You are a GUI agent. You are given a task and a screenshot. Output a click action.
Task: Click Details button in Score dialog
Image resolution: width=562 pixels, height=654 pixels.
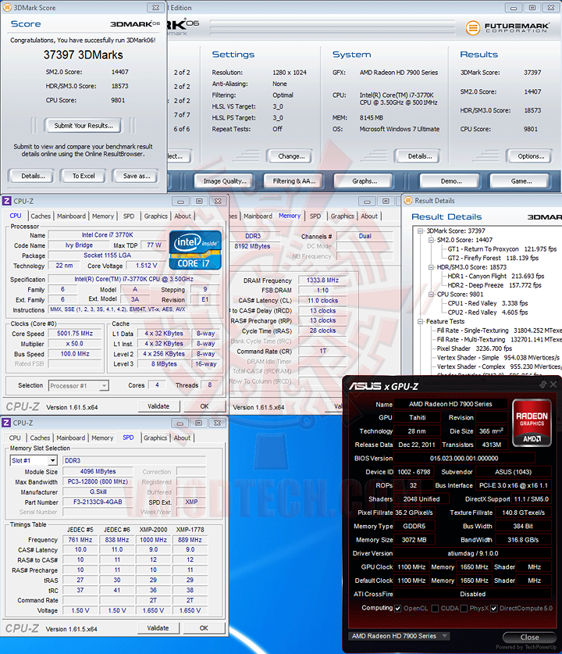(33, 176)
